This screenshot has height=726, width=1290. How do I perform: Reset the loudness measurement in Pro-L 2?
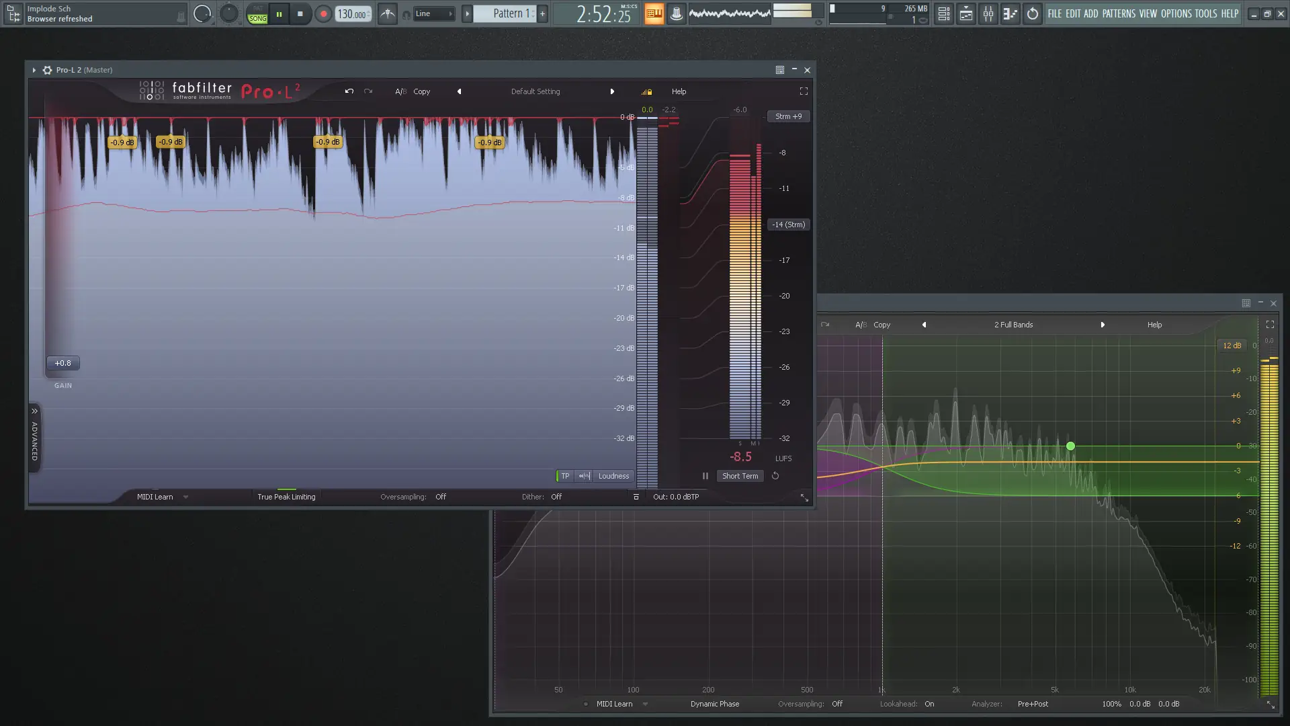click(775, 476)
